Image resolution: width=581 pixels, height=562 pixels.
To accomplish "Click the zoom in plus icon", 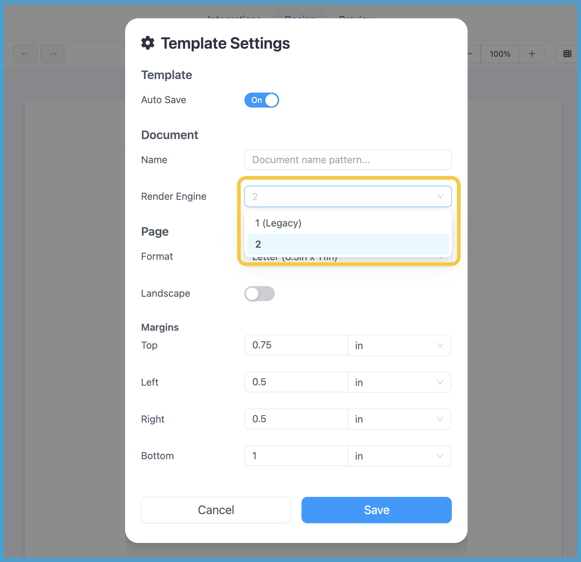I will 532,54.
